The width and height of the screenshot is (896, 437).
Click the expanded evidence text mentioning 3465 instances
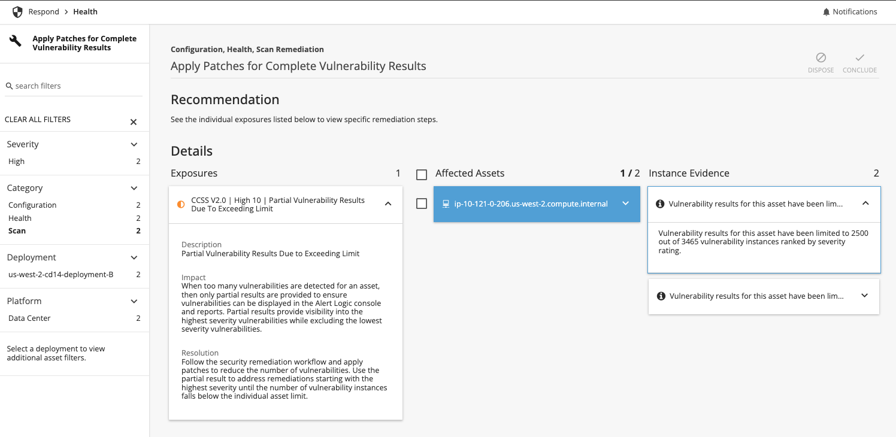[x=763, y=242]
